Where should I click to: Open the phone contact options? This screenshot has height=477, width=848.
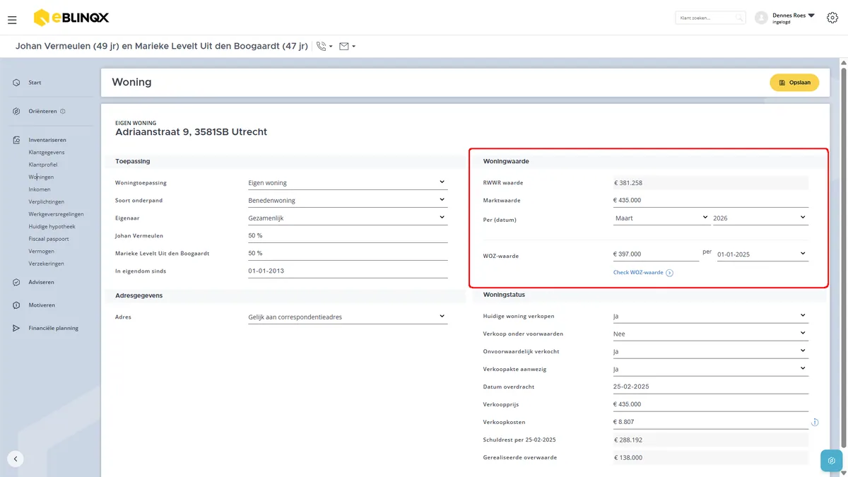(x=324, y=47)
